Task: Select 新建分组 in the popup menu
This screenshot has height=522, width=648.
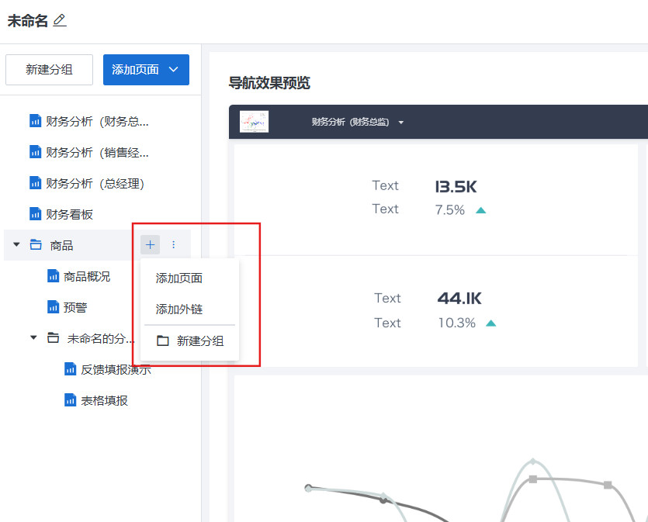Action: point(199,341)
